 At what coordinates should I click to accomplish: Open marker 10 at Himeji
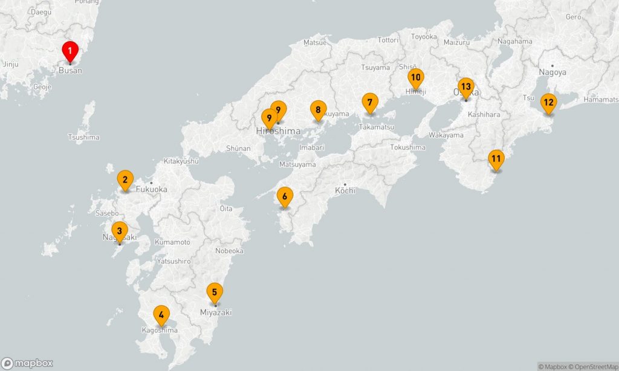[x=415, y=78]
